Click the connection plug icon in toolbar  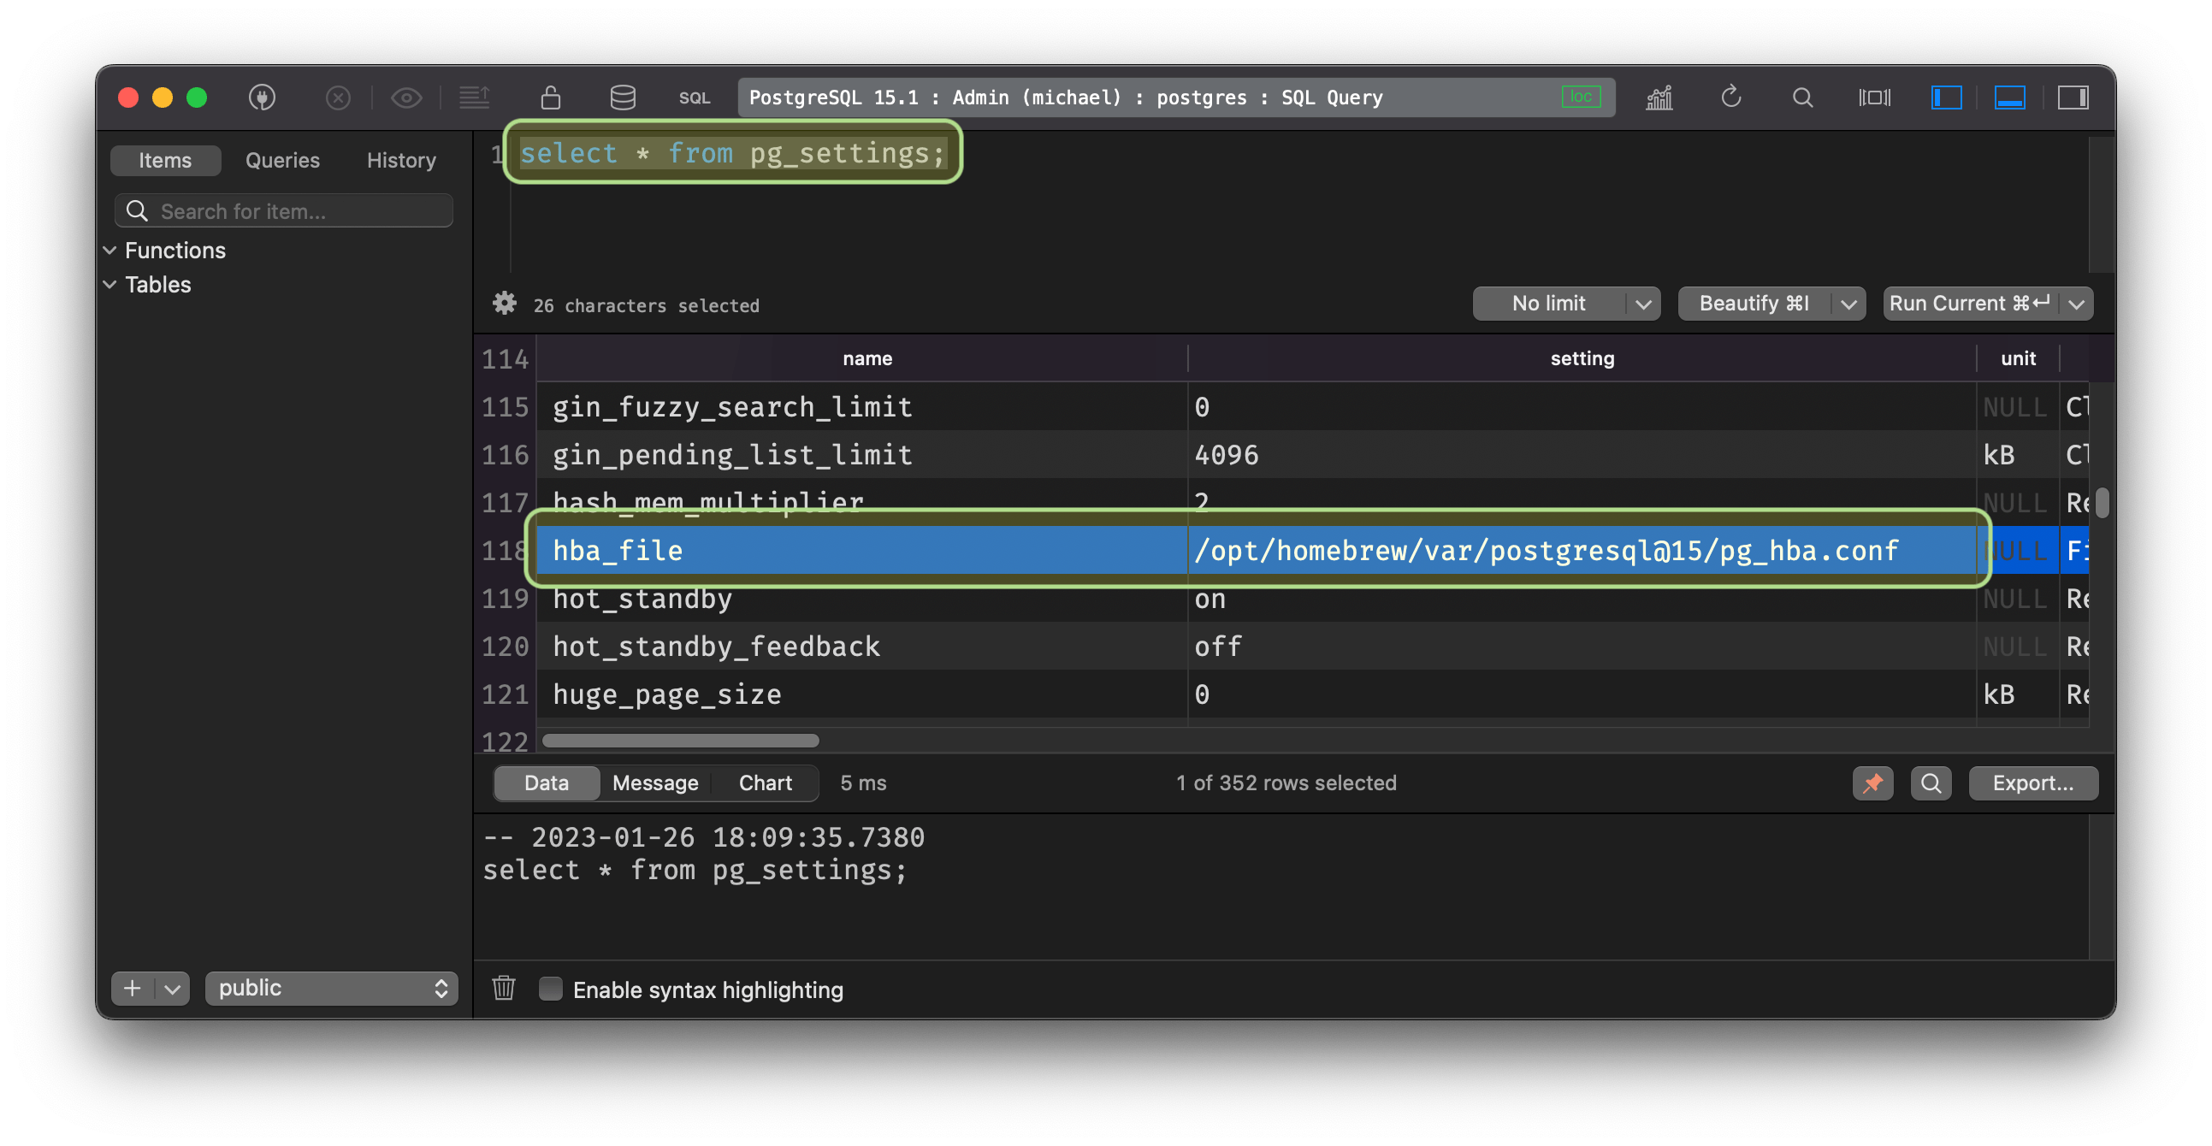(262, 97)
